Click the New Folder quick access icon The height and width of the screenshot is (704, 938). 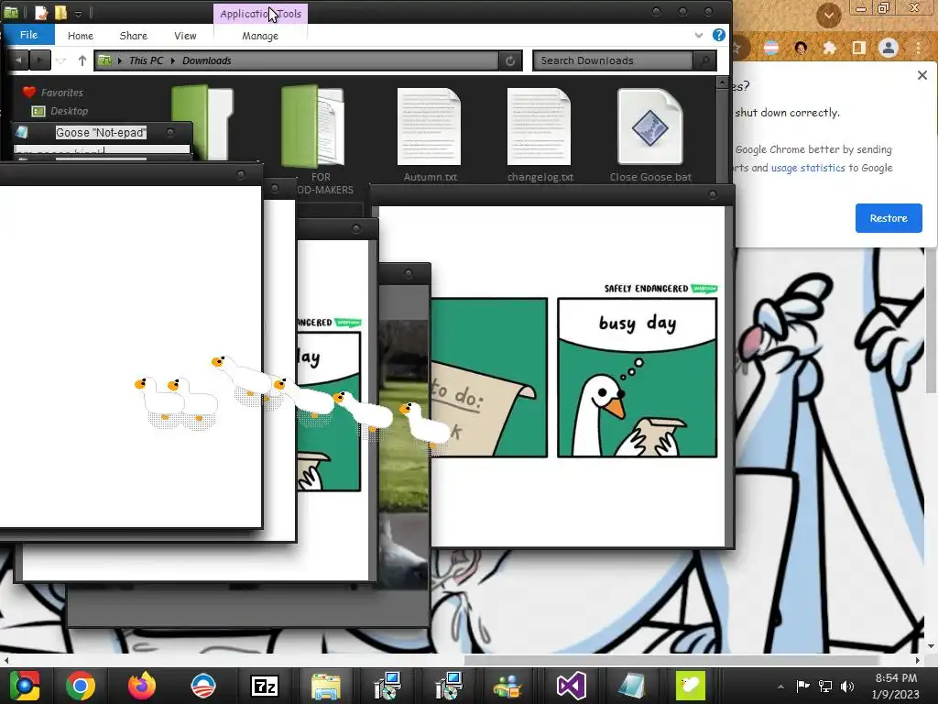[60, 12]
